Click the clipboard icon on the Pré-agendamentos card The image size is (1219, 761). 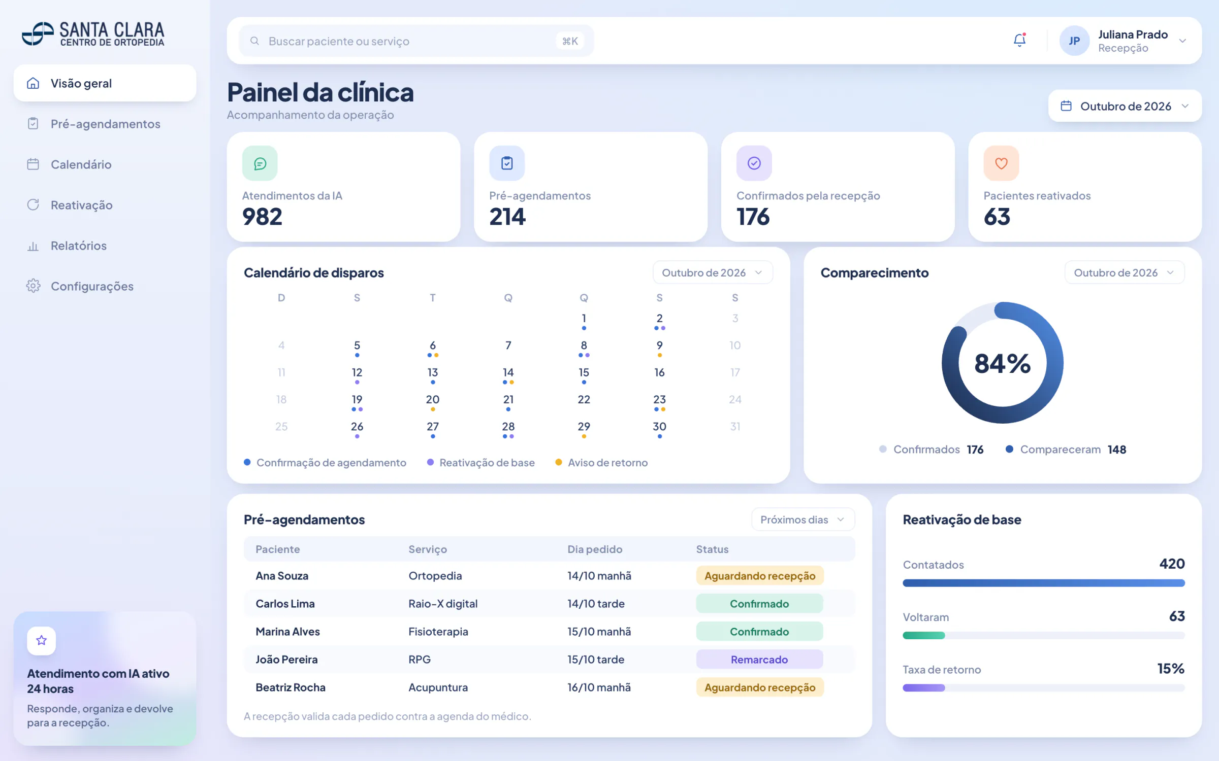tap(506, 163)
